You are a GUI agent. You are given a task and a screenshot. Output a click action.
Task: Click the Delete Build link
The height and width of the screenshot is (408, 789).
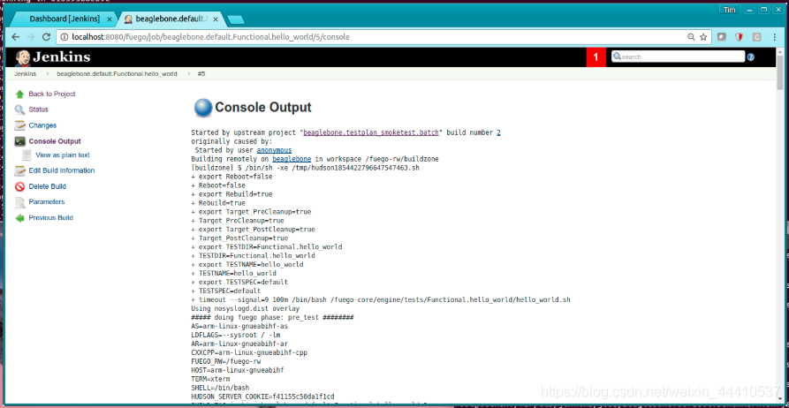pos(48,186)
